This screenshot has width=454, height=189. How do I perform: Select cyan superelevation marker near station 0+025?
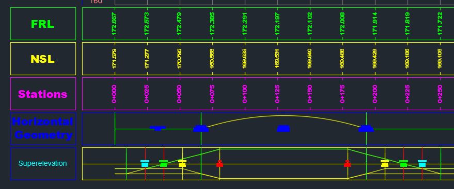(x=145, y=164)
